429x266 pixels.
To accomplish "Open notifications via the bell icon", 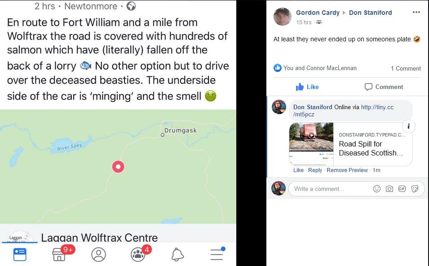I will click(x=177, y=254).
